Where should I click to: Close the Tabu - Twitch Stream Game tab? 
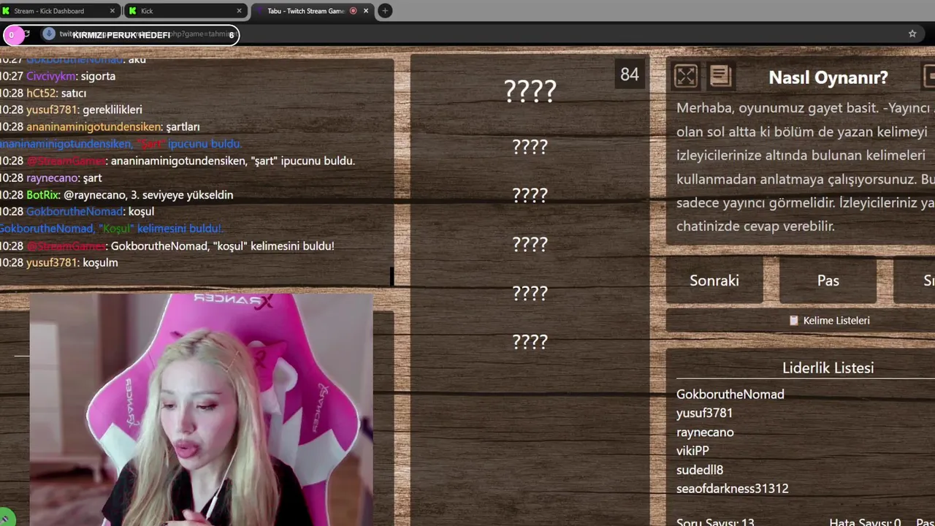[366, 11]
